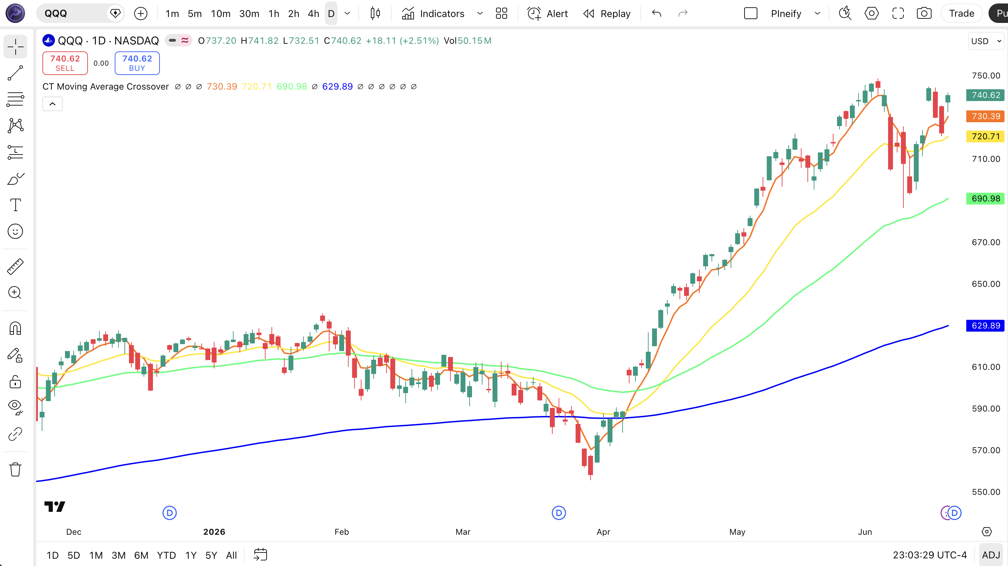Select the crosshair cursor tool

tap(15, 47)
